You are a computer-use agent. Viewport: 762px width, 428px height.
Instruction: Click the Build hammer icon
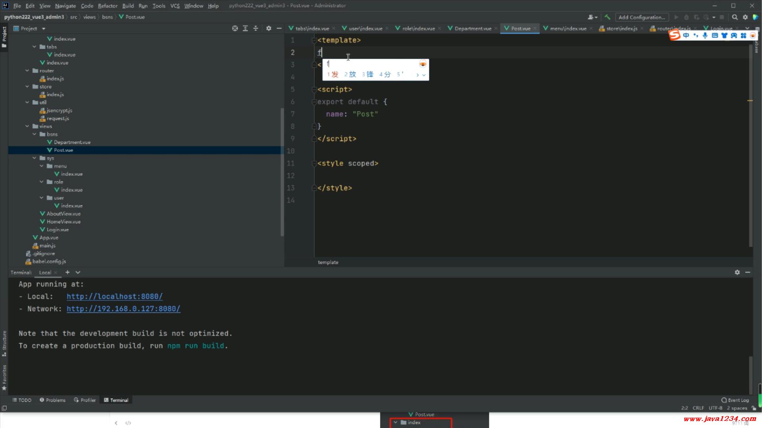coord(607,17)
